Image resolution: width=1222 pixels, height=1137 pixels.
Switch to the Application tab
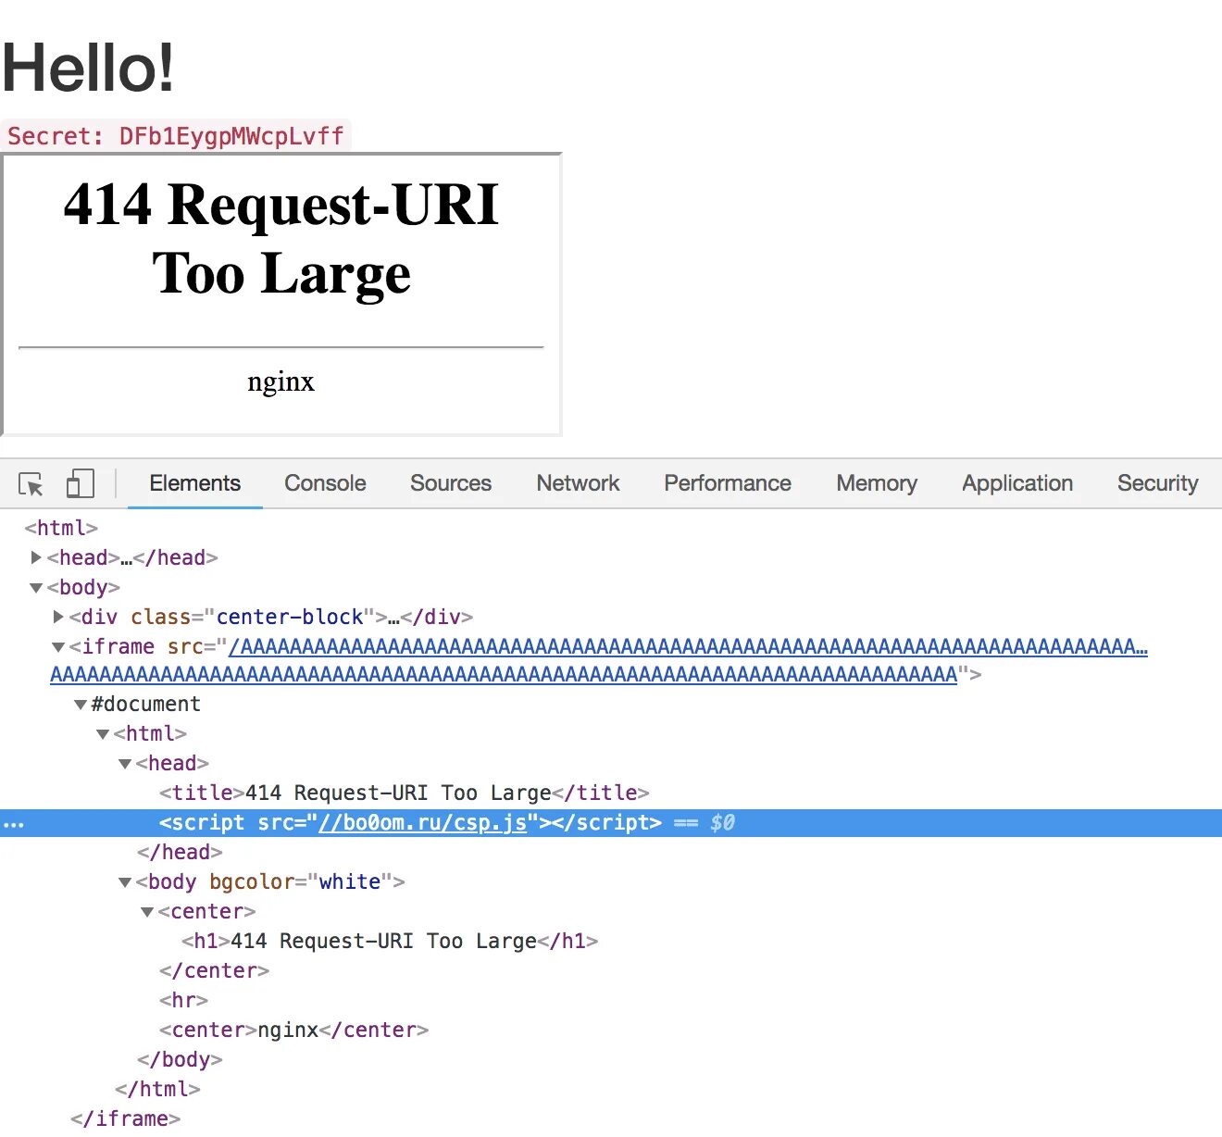[1017, 483]
